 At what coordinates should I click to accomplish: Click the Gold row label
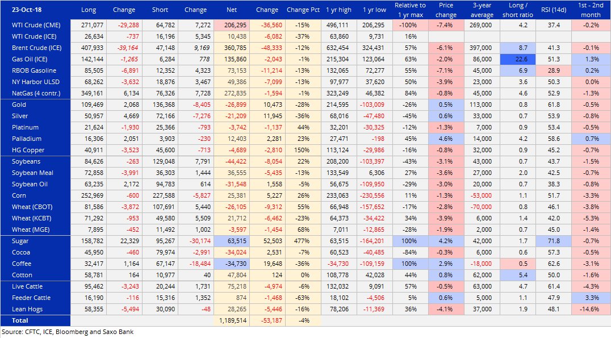[19, 105]
